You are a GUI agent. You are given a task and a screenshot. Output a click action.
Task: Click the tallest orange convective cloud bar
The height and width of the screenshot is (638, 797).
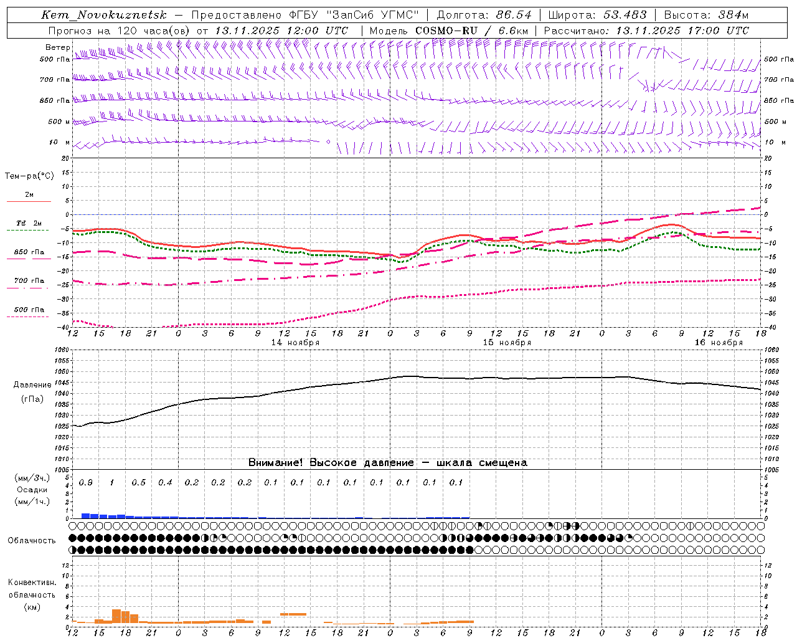116,616
